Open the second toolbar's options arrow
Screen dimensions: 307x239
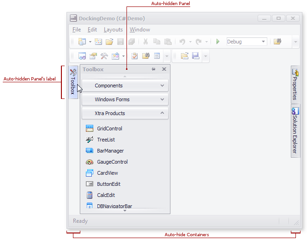coord(167,56)
